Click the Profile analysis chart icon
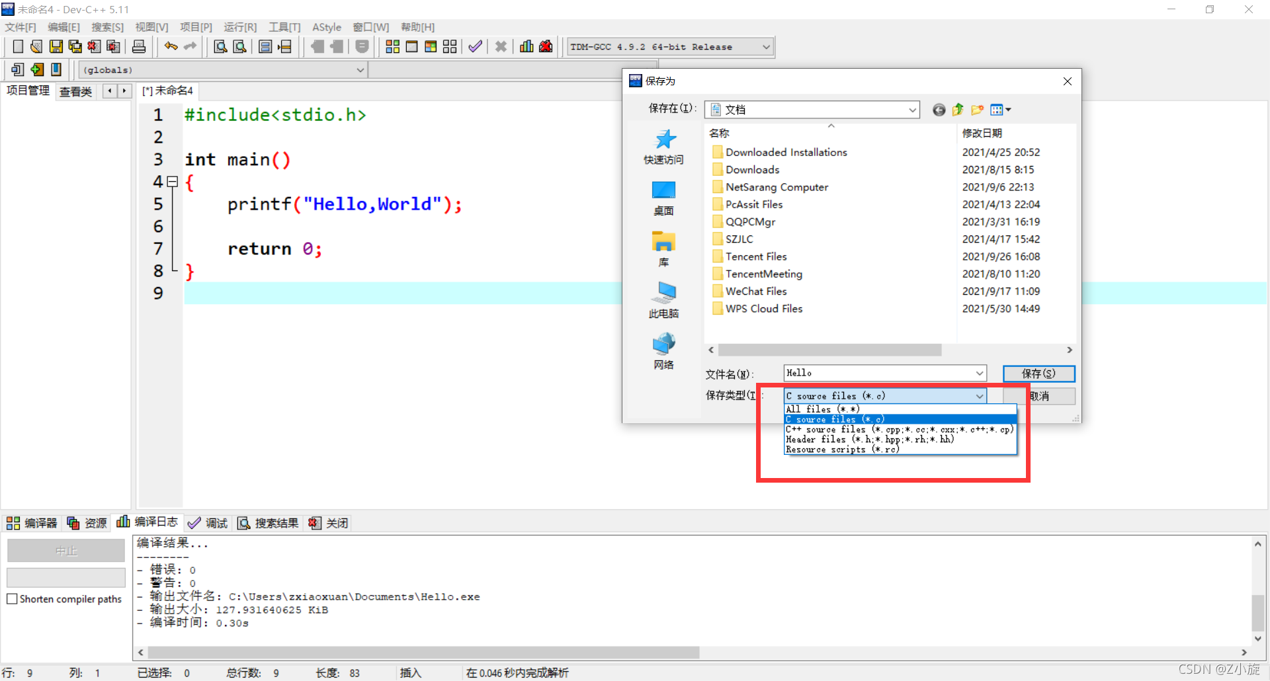Image resolution: width=1270 pixels, height=681 pixels. click(527, 46)
